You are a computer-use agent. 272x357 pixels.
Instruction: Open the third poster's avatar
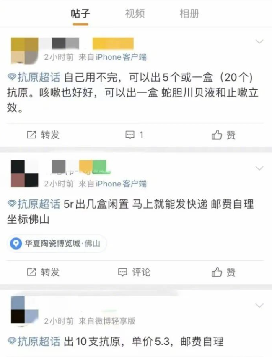pyautogui.click(x=25, y=310)
